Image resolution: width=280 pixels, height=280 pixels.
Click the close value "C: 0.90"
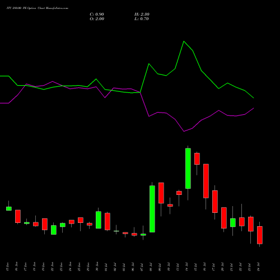[97, 15]
